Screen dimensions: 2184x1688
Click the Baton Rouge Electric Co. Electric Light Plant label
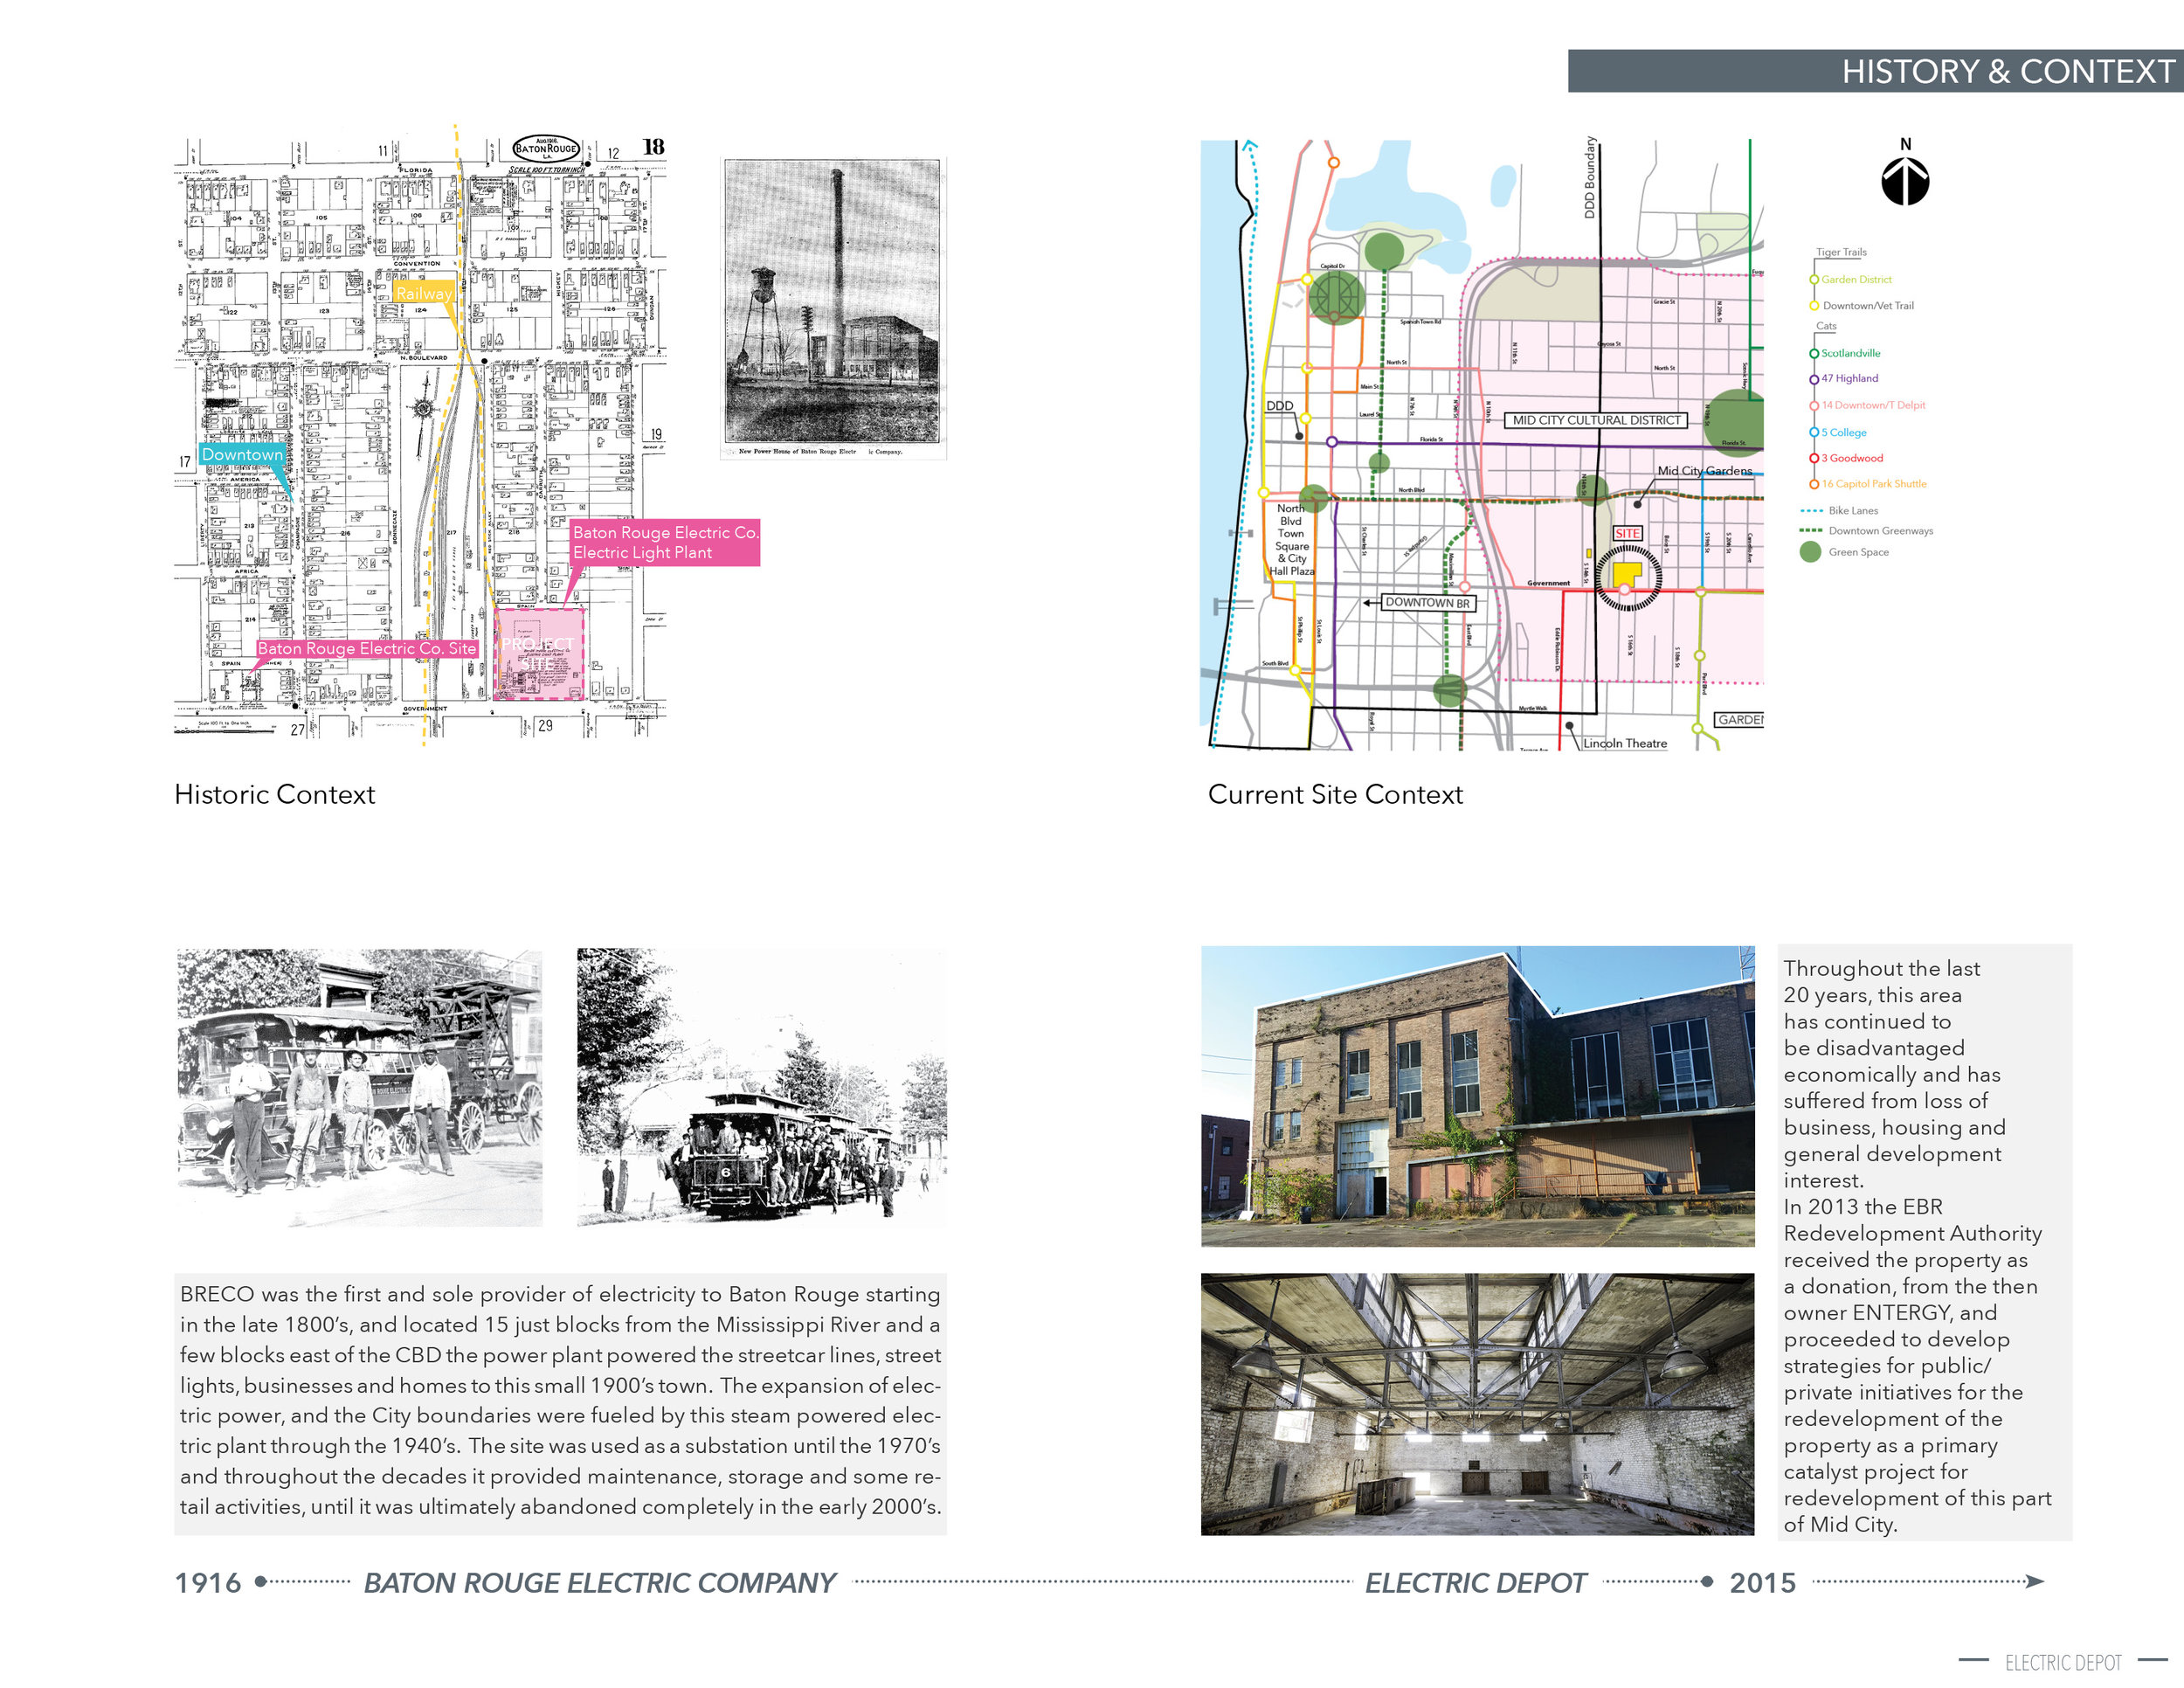click(665, 542)
